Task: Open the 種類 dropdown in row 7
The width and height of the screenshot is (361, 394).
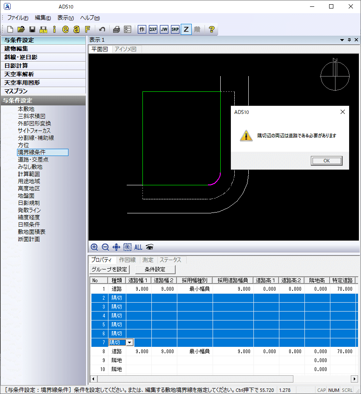Action: [x=130, y=342]
